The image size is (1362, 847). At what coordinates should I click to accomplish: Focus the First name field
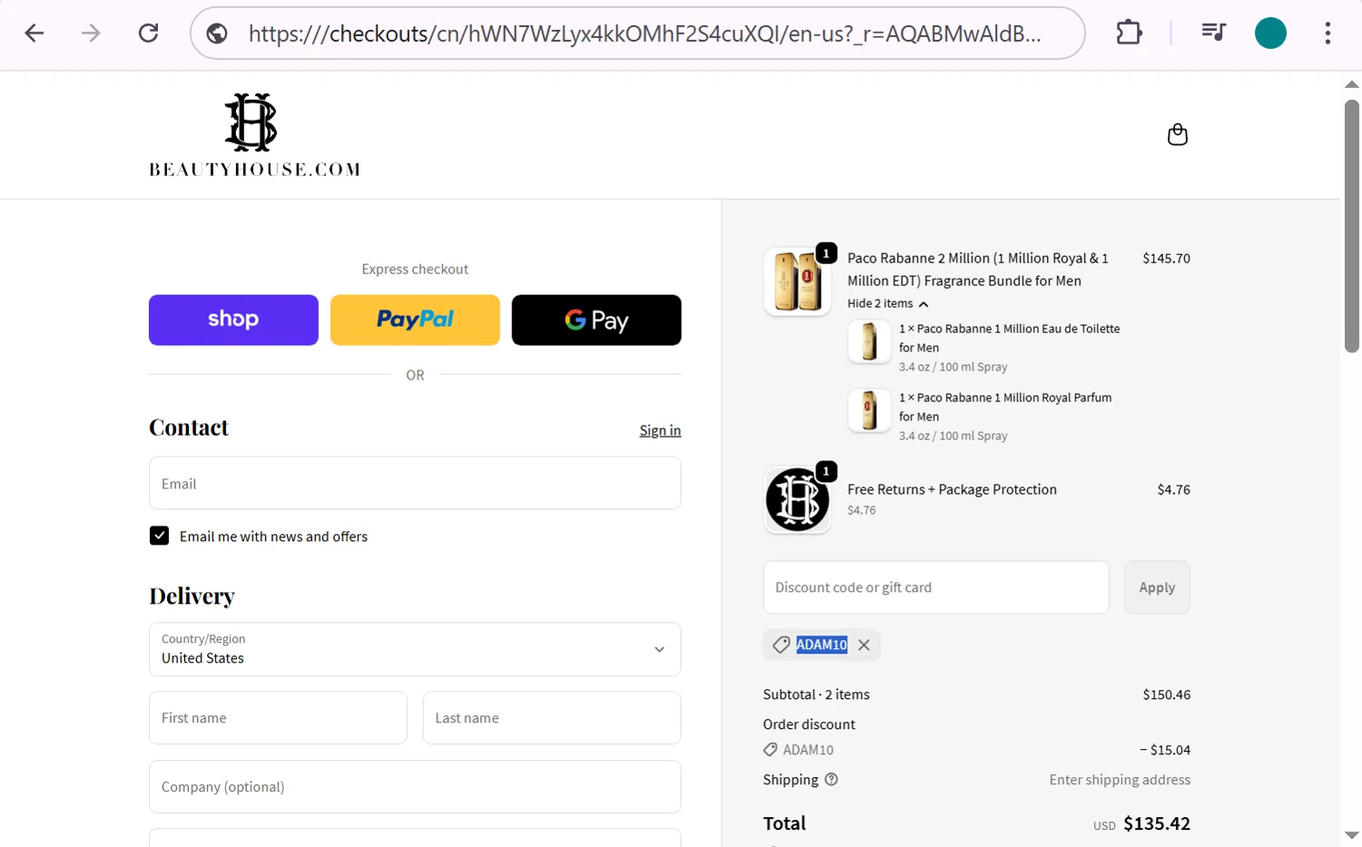(278, 718)
